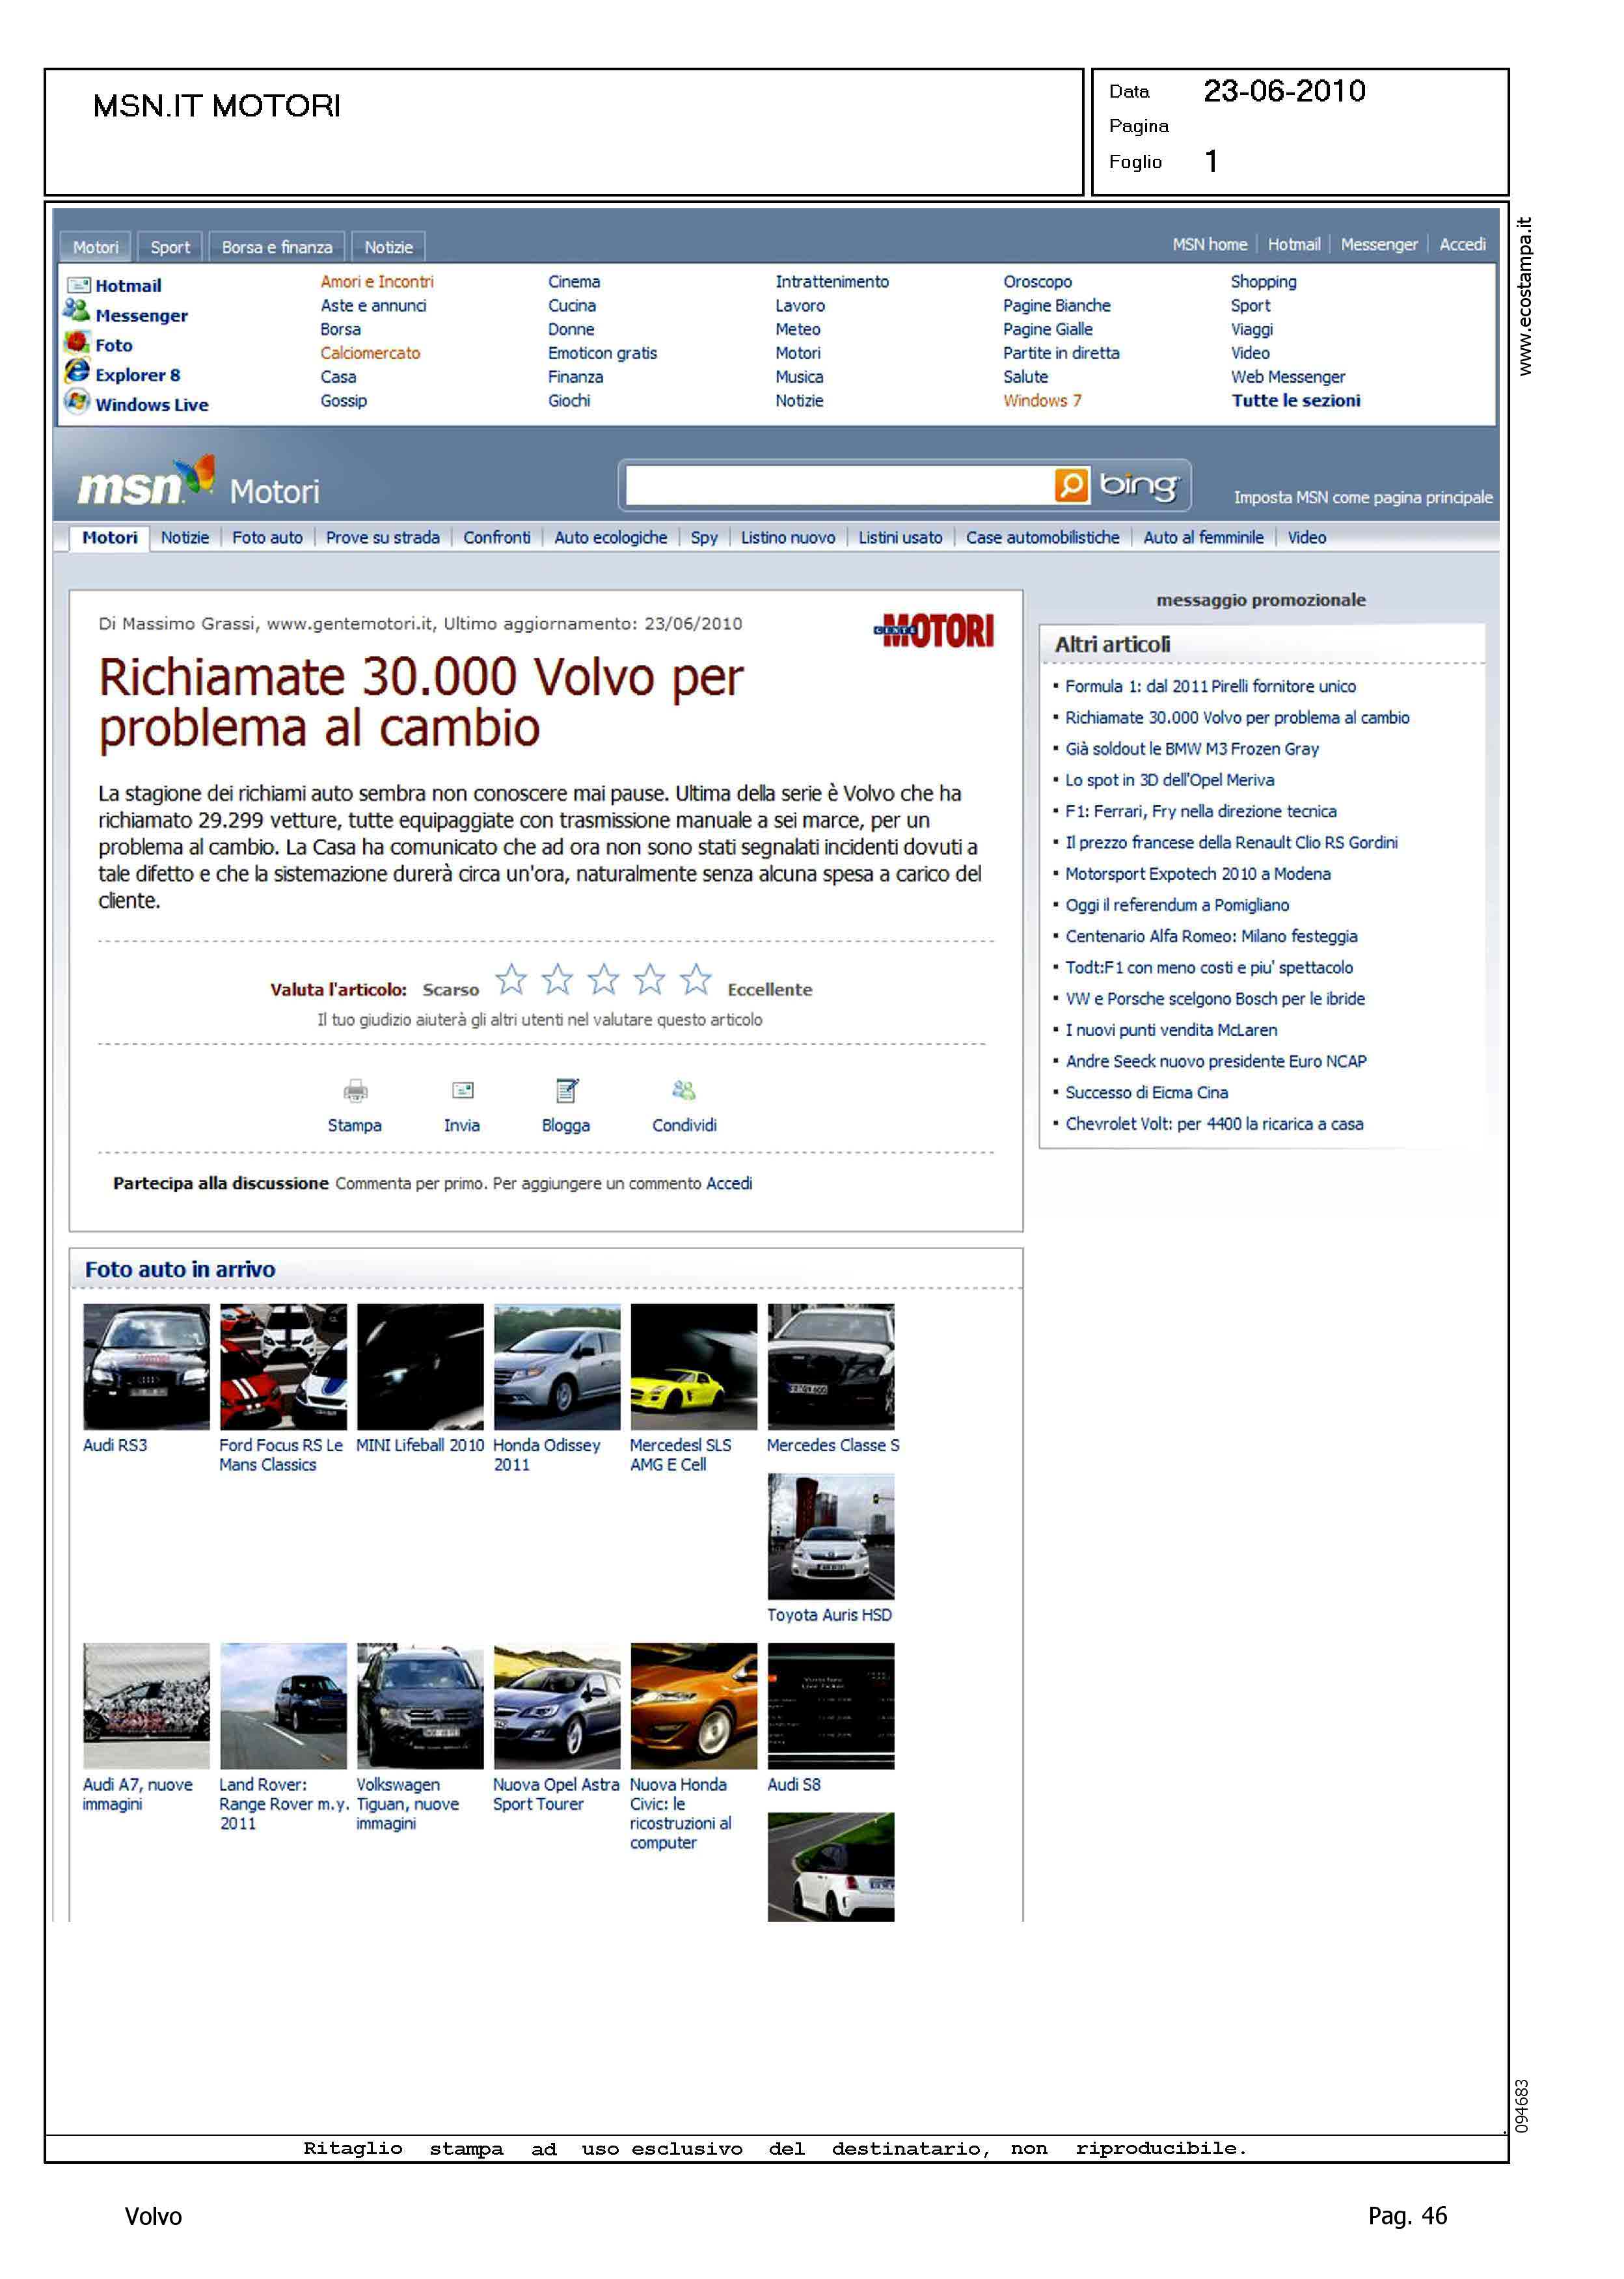Rate article with the first star
The height and width of the screenshot is (2279, 1624).
[x=511, y=979]
